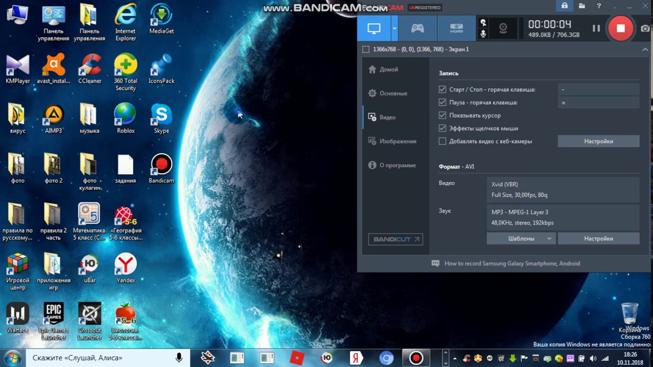
Task: Pause the recording
Action: 596,29
